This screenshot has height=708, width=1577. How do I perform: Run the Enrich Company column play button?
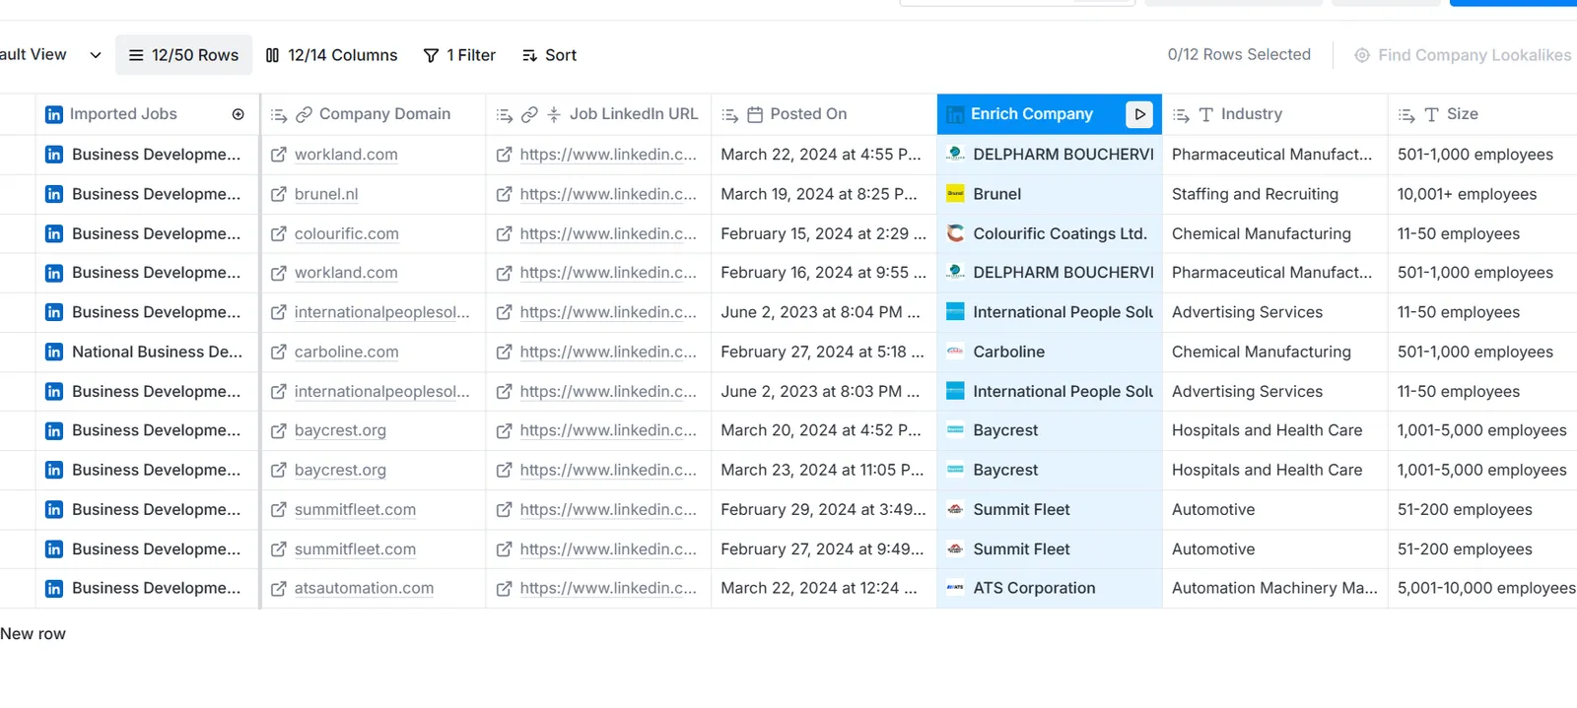tap(1139, 114)
